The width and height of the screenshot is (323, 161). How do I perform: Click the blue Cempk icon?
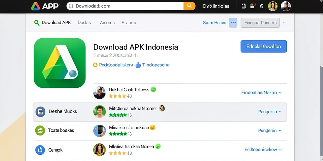pos(40,150)
